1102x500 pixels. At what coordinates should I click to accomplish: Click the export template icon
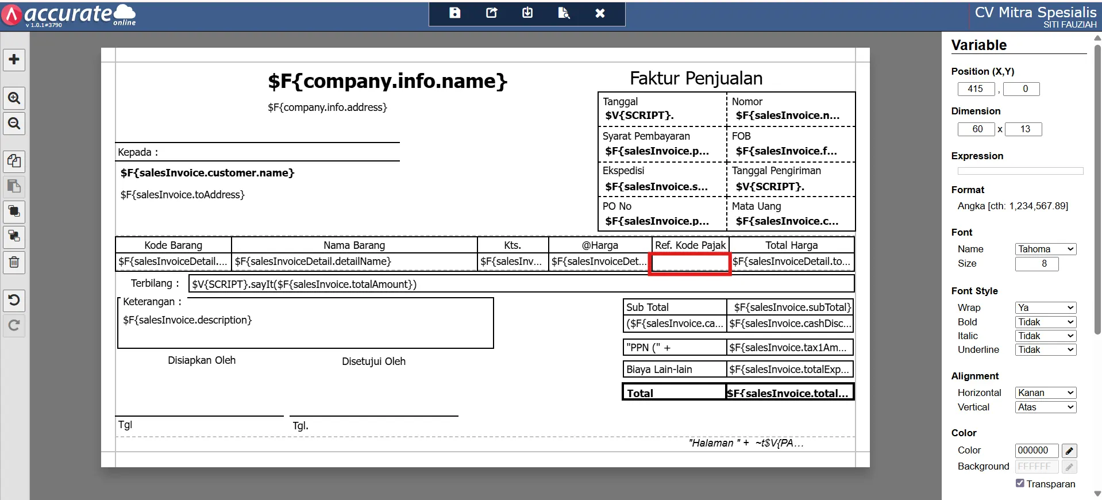[x=492, y=13]
